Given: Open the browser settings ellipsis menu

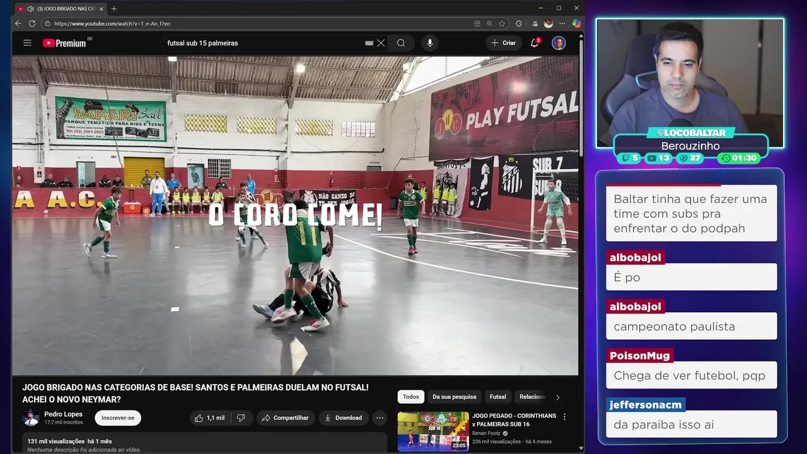Looking at the screenshot, I should [x=562, y=23].
